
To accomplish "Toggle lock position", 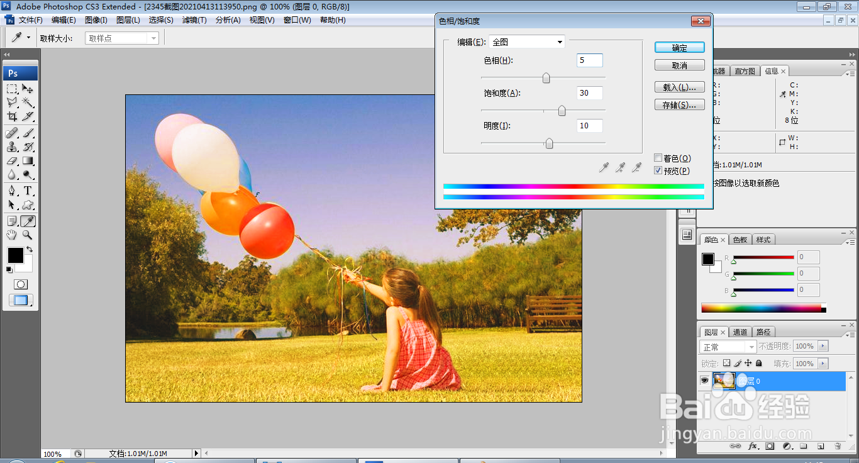I will [748, 363].
